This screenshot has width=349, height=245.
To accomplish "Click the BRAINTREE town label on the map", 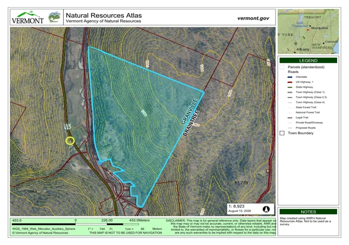I will [191, 123].
